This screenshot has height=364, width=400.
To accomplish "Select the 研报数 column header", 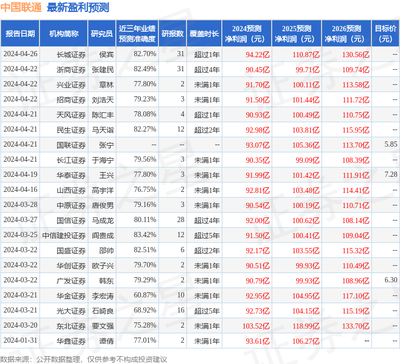I will tap(172, 33).
